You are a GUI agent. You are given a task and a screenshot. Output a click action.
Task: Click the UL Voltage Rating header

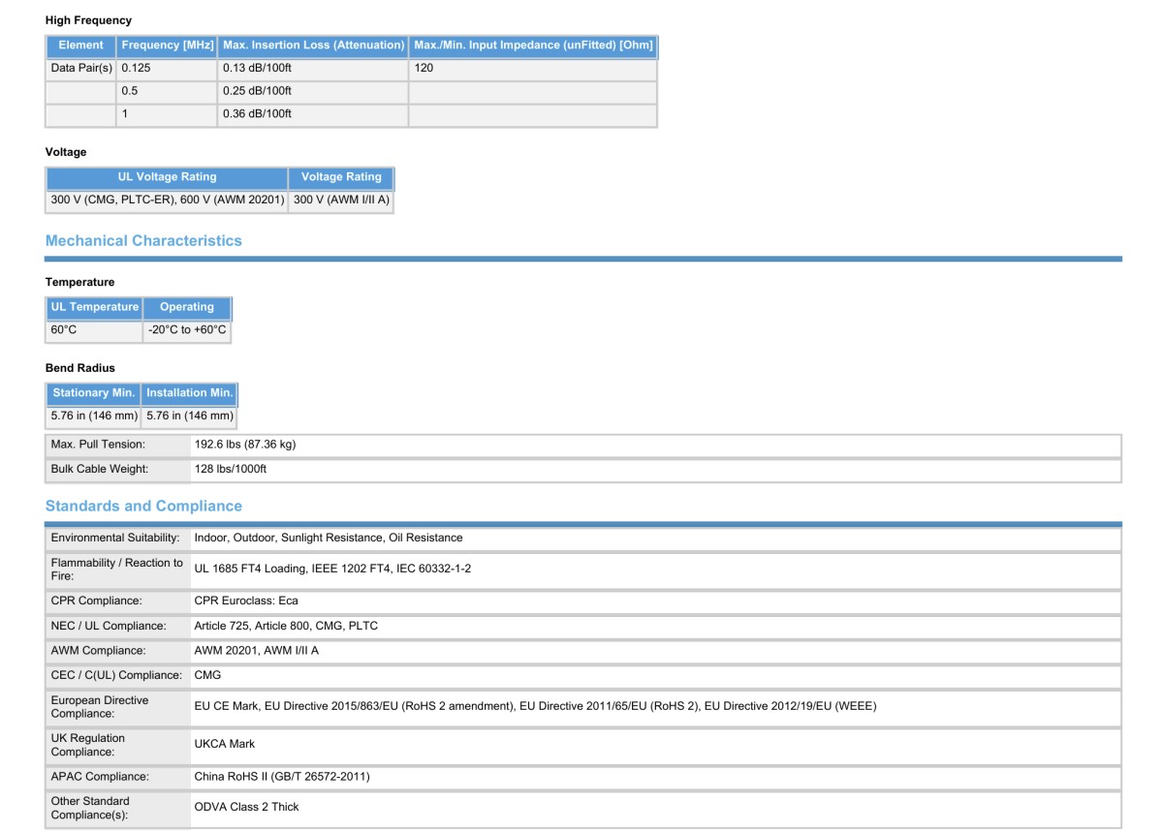(x=167, y=177)
